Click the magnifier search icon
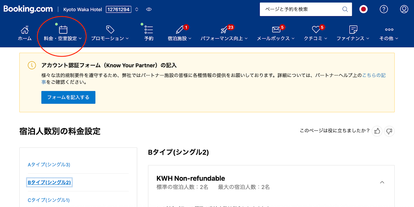This screenshot has width=414, height=207. [345, 9]
